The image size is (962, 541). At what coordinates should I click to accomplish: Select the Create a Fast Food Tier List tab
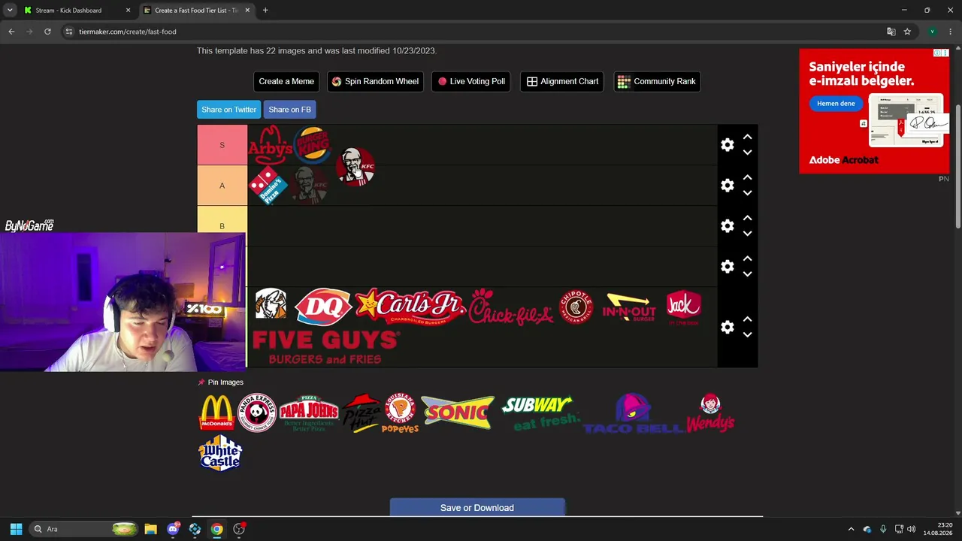click(x=196, y=11)
